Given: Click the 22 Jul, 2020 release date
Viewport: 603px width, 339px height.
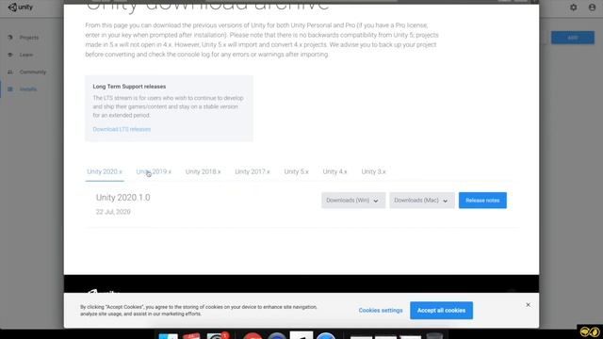Looking at the screenshot, I should coord(113,212).
